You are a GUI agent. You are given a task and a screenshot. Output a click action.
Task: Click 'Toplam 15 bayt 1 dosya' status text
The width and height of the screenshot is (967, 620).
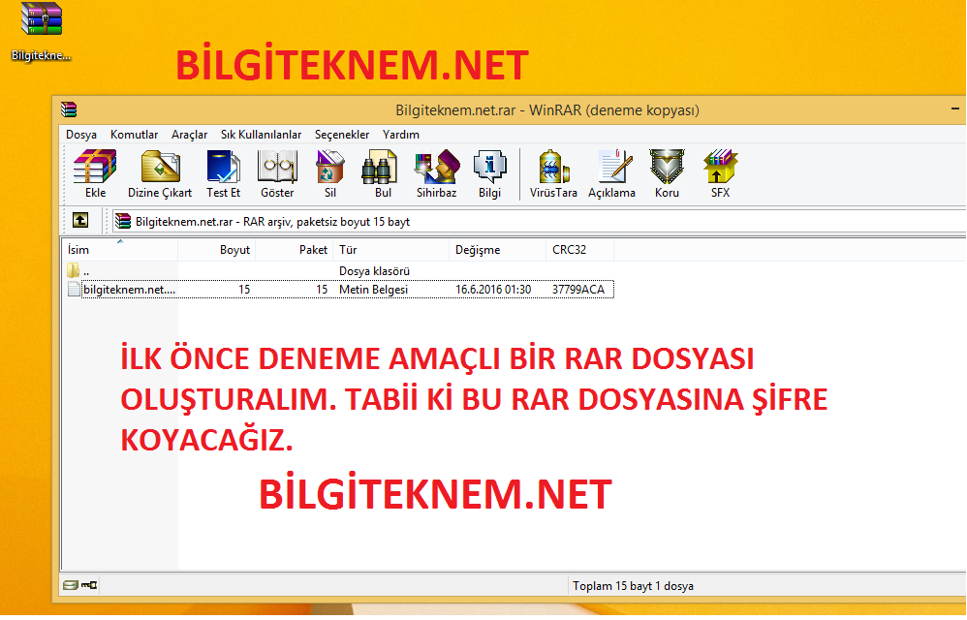coord(633,586)
